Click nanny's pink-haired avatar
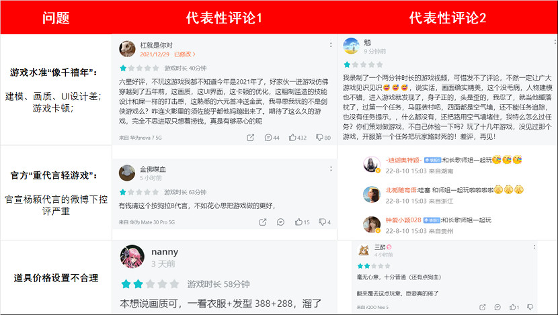 [132, 257]
